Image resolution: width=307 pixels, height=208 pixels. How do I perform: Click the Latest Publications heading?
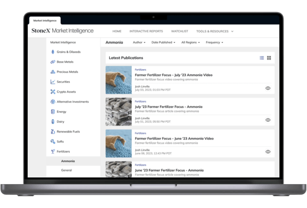click(x=126, y=58)
